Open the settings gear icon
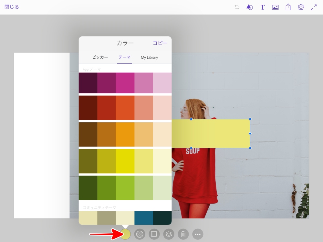The width and height of the screenshot is (323, 242). click(301, 7)
